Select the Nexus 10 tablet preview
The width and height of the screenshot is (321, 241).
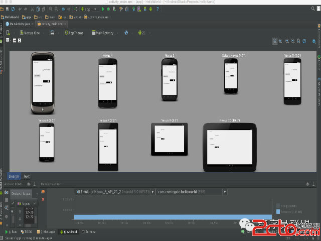click(229, 147)
